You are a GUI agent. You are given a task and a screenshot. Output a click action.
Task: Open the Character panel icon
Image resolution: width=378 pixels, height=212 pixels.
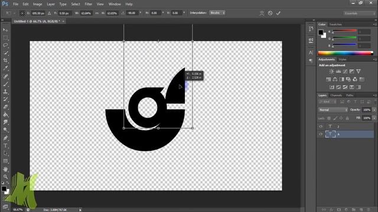(311, 52)
